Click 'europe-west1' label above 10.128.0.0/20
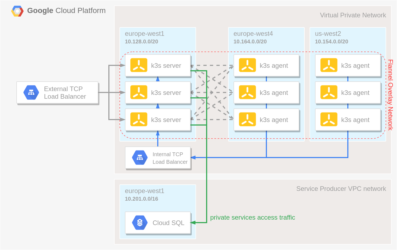The height and width of the screenshot is (250, 397). (x=144, y=34)
